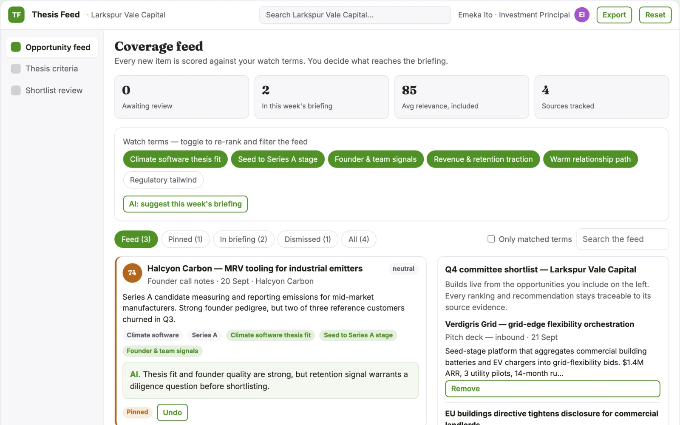
Task: Enable Regulatory tailwind watch term
Action: coord(163,180)
